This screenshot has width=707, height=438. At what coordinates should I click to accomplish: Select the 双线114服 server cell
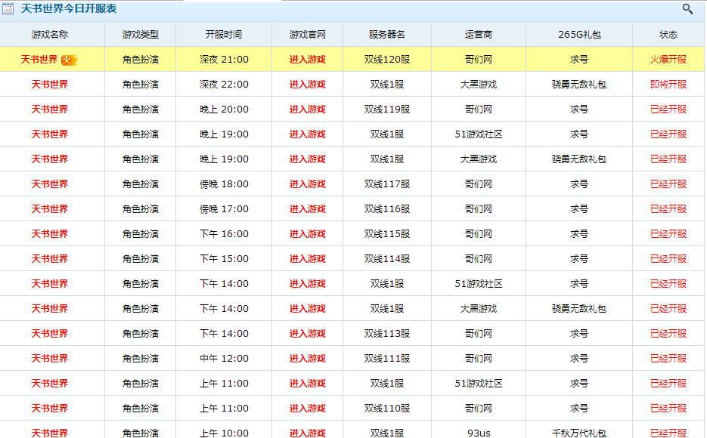[387, 259]
